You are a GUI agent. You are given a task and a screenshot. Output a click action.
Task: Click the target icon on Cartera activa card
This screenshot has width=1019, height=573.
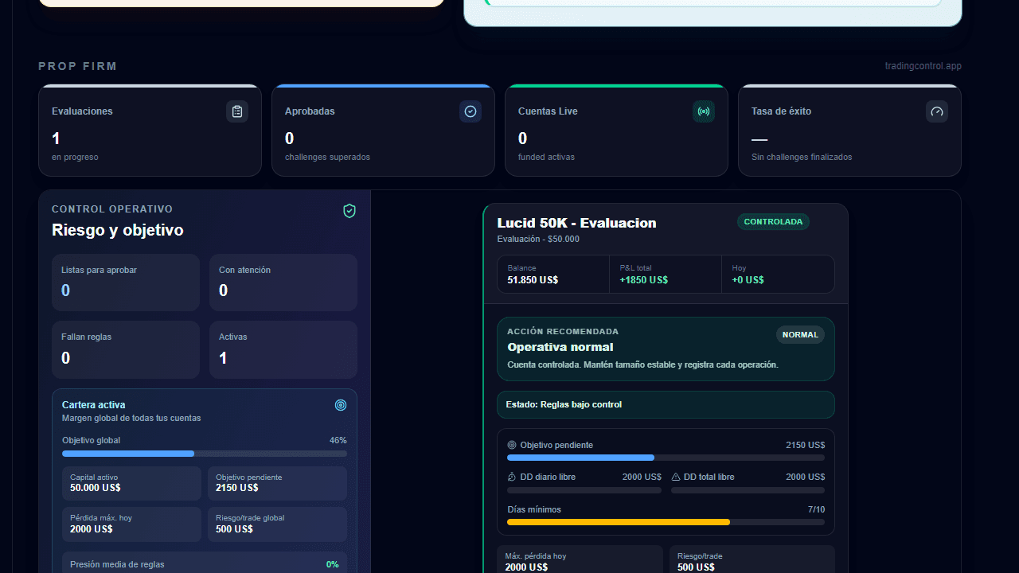pyautogui.click(x=341, y=405)
